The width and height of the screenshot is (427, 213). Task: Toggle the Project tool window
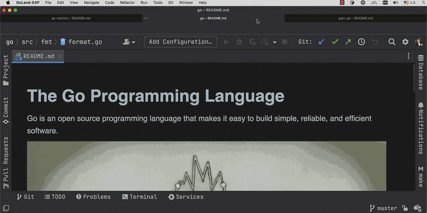[x=6, y=70]
